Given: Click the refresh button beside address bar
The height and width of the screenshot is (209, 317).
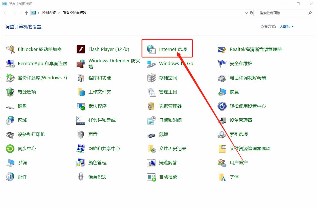Looking at the screenshot, I should tap(251, 13).
